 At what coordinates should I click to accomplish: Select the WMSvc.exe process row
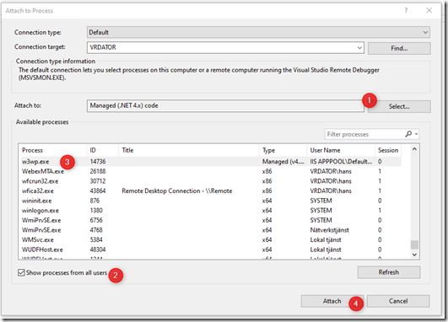(x=211, y=239)
